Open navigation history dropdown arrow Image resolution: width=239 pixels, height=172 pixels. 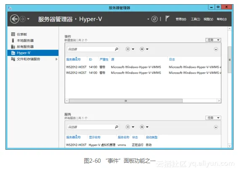[x=28, y=19]
